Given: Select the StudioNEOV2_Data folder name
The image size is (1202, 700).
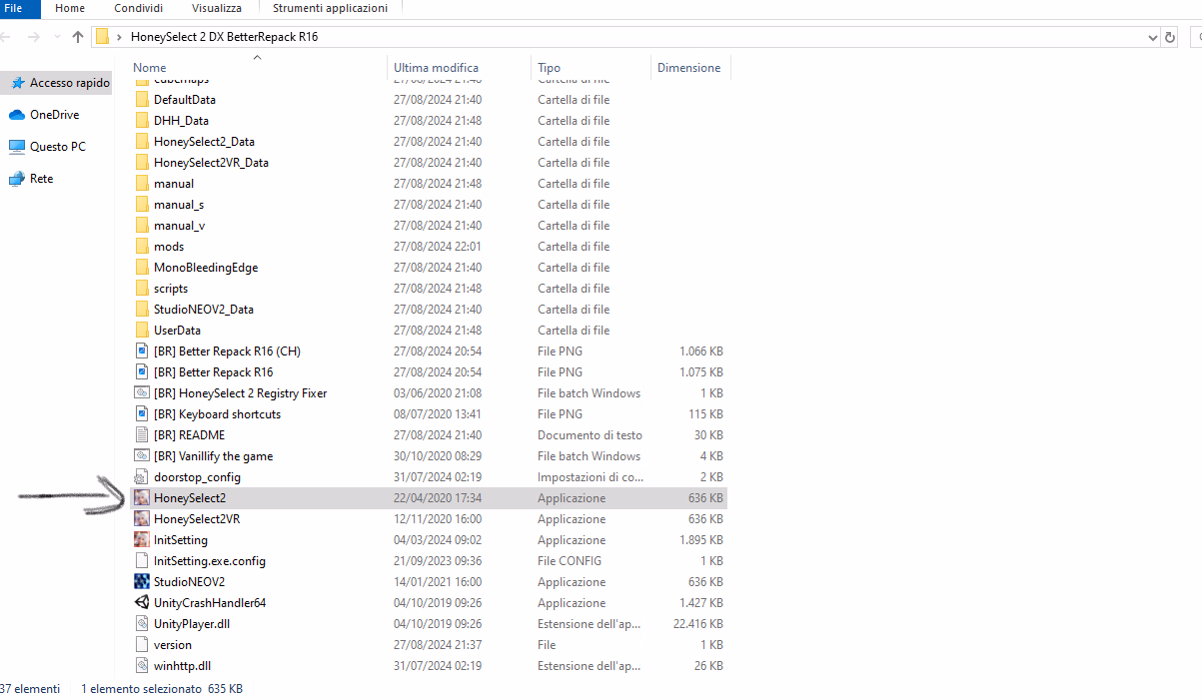Looking at the screenshot, I should coord(204,309).
